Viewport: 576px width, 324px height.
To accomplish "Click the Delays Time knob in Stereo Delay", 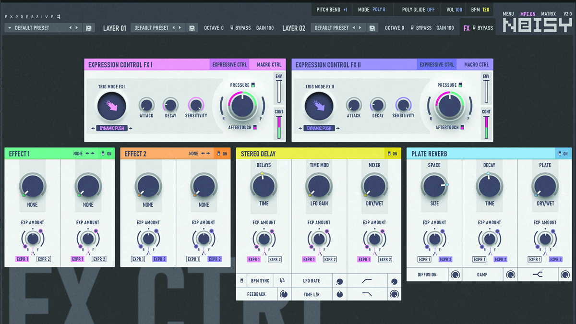I will click(264, 186).
